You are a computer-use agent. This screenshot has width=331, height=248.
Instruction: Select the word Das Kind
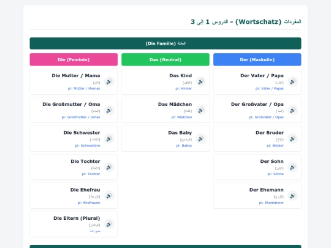pyautogui.click(x=180, y=75)
